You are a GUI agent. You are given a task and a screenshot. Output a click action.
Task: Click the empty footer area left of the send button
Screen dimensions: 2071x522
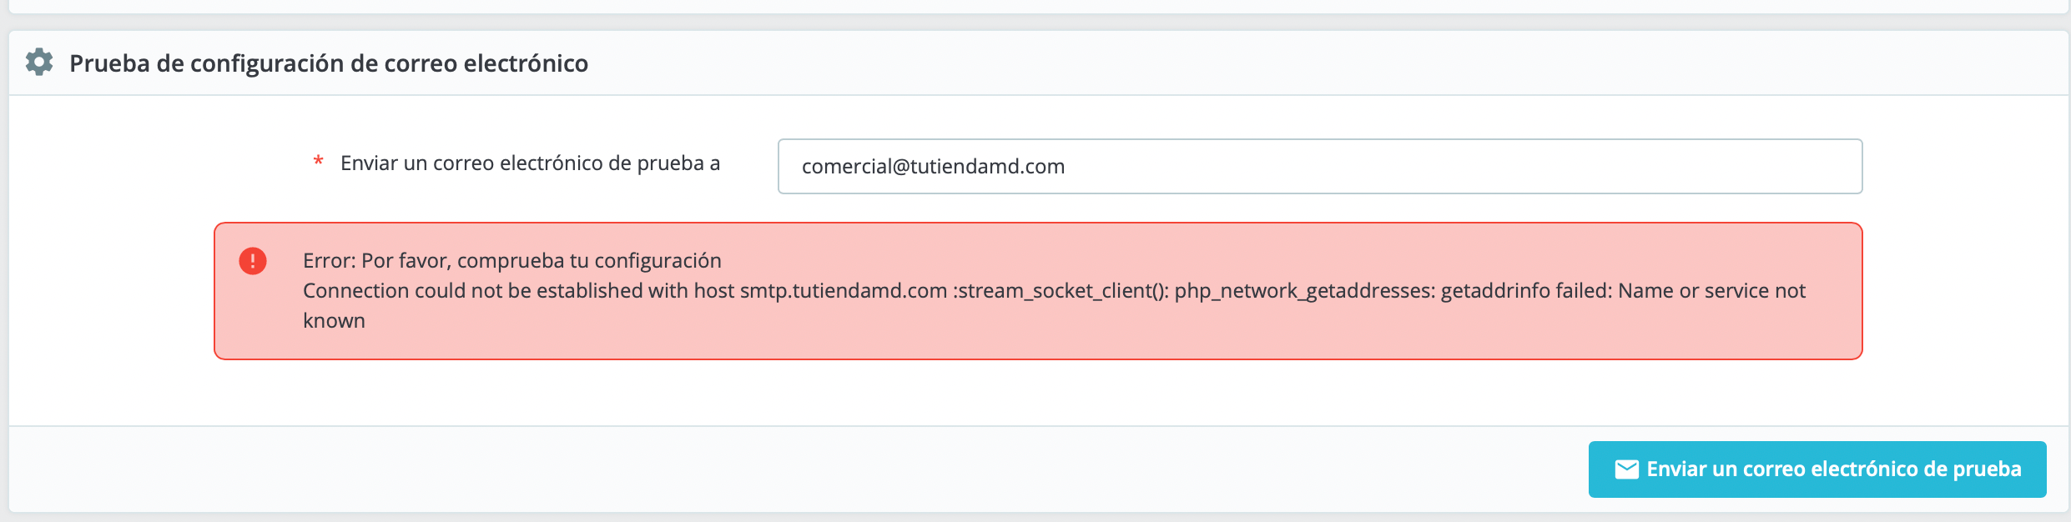tap(793, 469)
